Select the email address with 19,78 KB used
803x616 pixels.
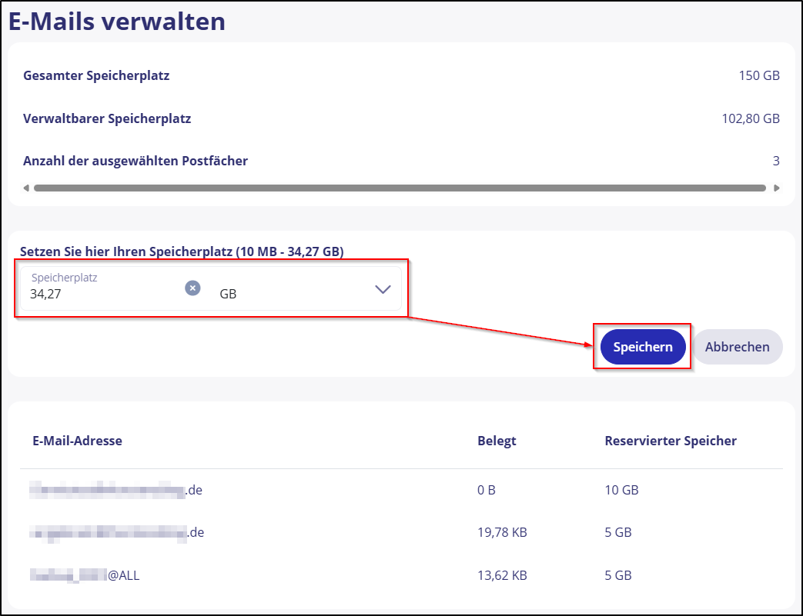click(115, 532)
